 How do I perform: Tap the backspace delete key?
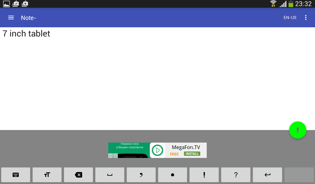[78, 175]
